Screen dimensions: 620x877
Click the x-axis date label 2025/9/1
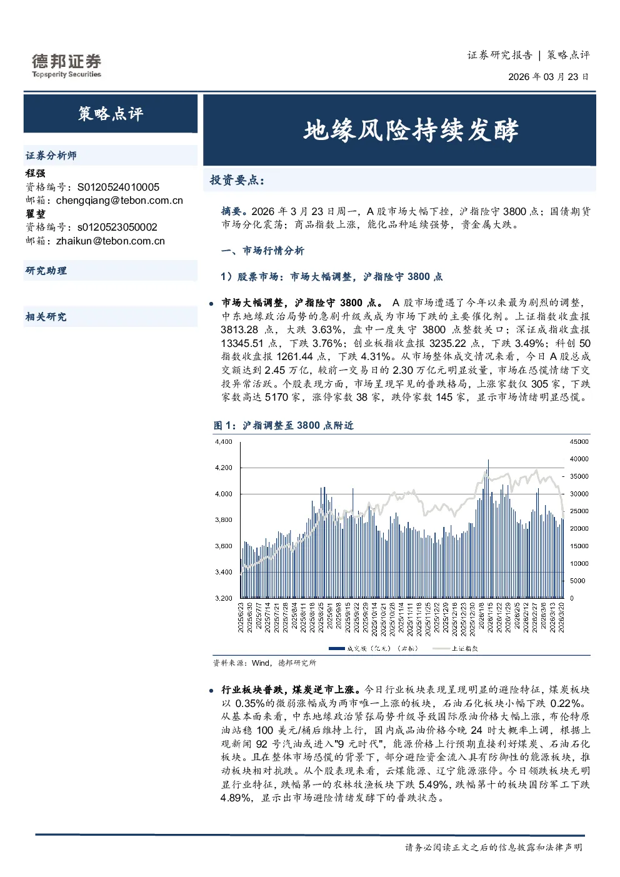pos(330,616)
